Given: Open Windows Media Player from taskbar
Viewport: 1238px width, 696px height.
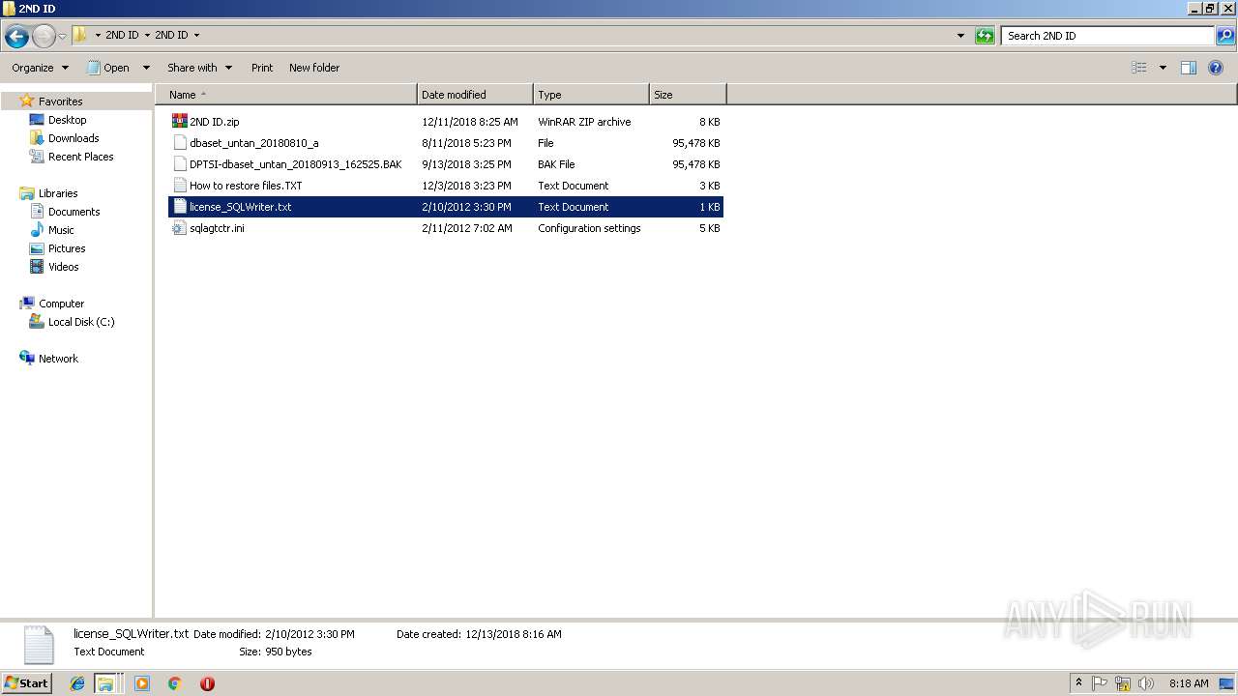Looking at the screenshot, I should [x=142, y=683].
